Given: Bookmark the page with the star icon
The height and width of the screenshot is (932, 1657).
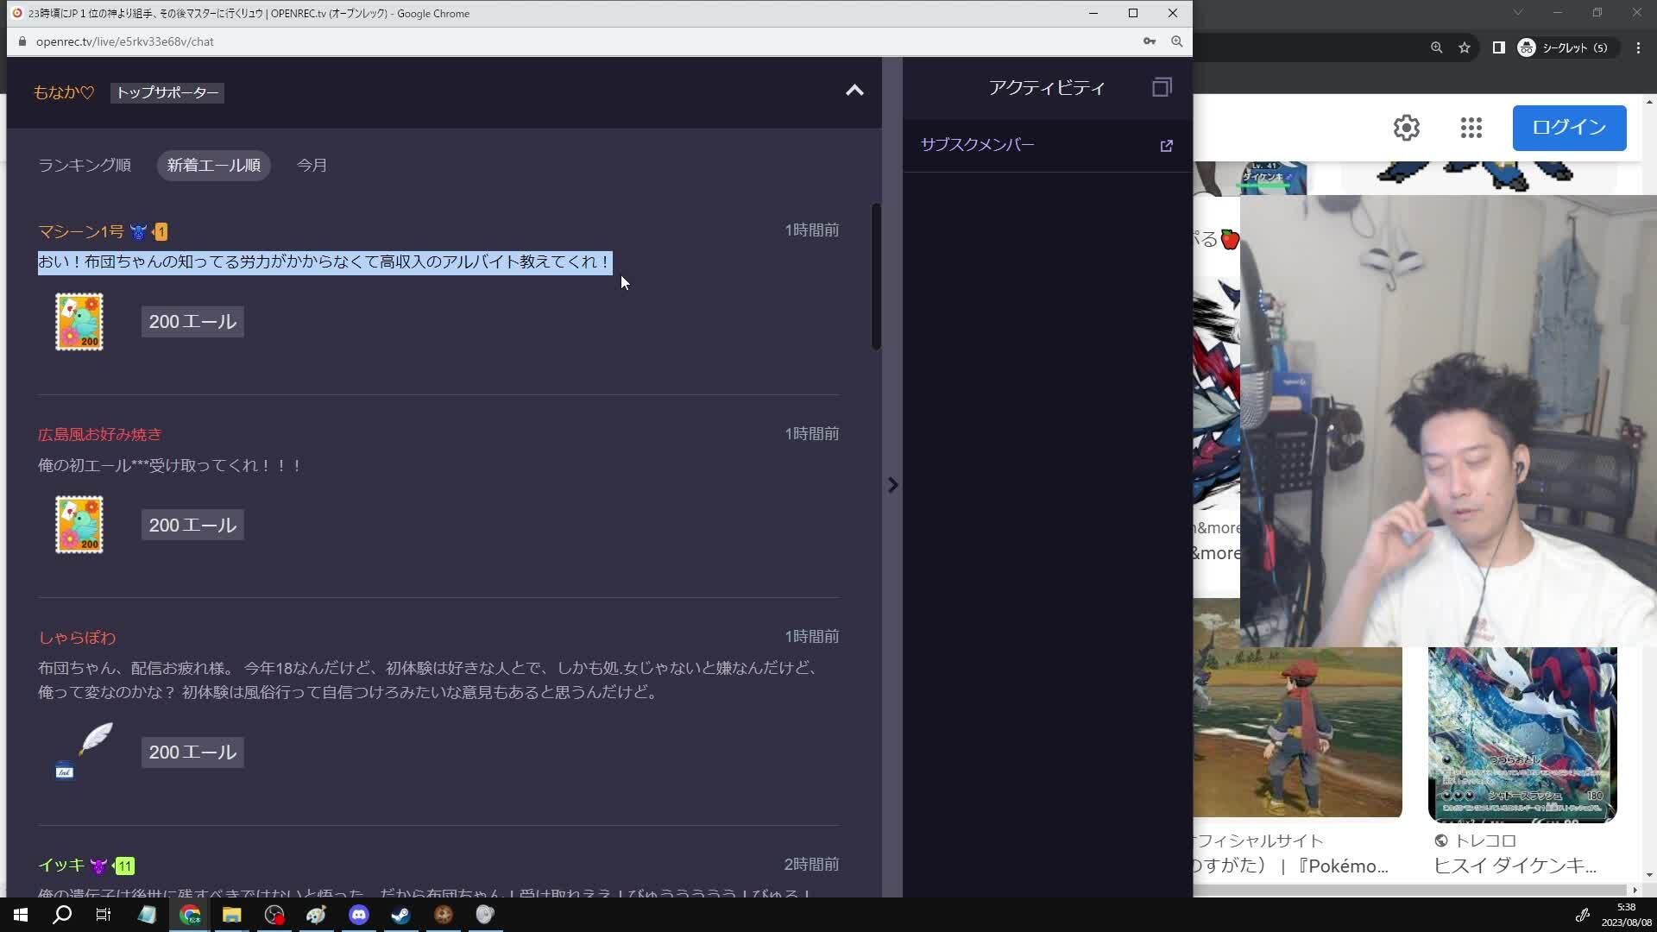Looking at the screenshot, I should (1465, 48).
